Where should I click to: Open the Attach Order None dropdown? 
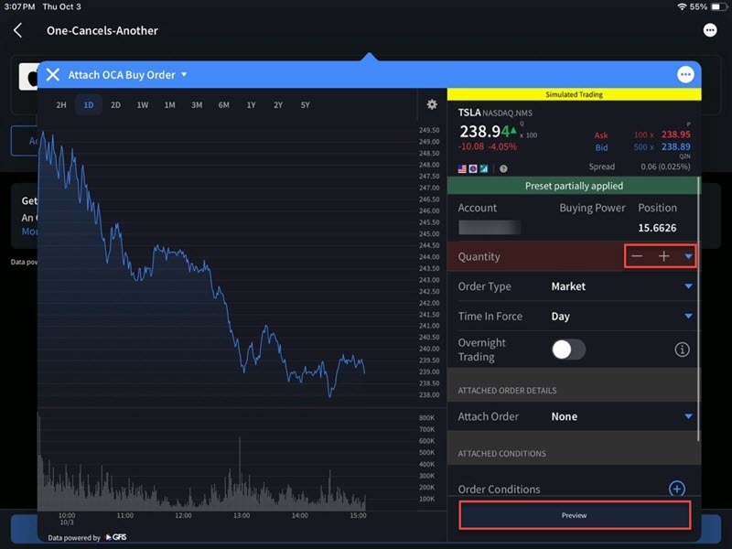tap(689, 416)
